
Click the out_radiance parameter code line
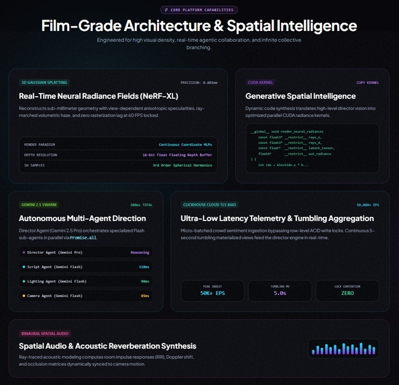(x=294, y=154)
